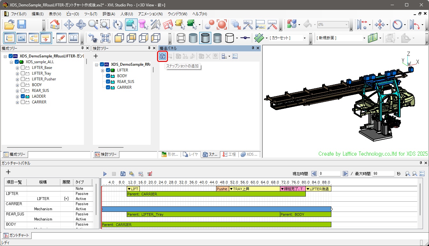Click the Home view icon

(x=55, y=25)
